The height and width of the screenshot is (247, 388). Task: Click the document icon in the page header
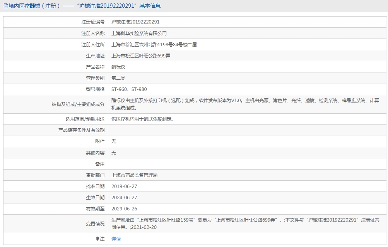point(6,6)
